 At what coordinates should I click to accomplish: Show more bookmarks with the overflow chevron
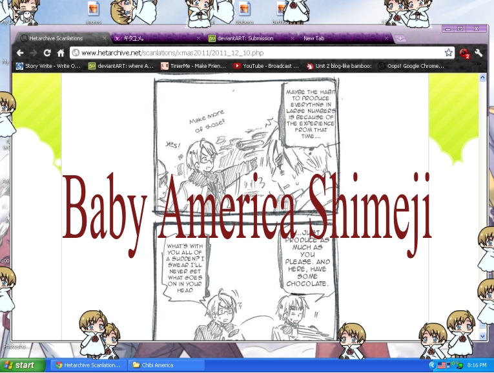click(x=479, y=64)
